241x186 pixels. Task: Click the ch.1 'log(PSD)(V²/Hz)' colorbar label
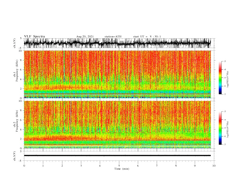pos(228,79)
